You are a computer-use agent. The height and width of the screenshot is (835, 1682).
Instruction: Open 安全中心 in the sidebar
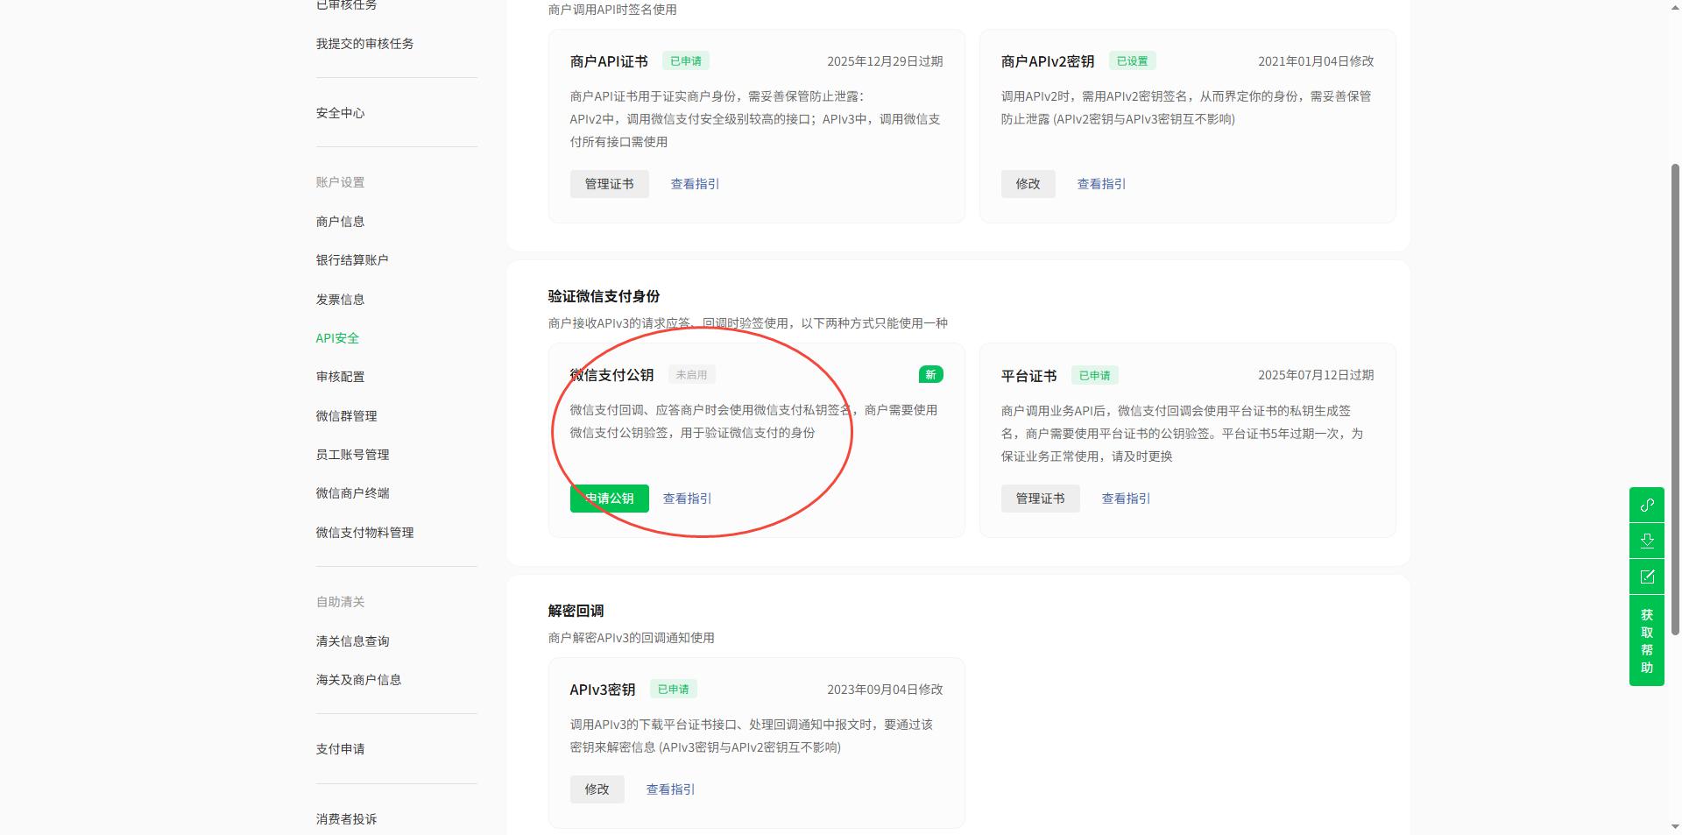340,113
